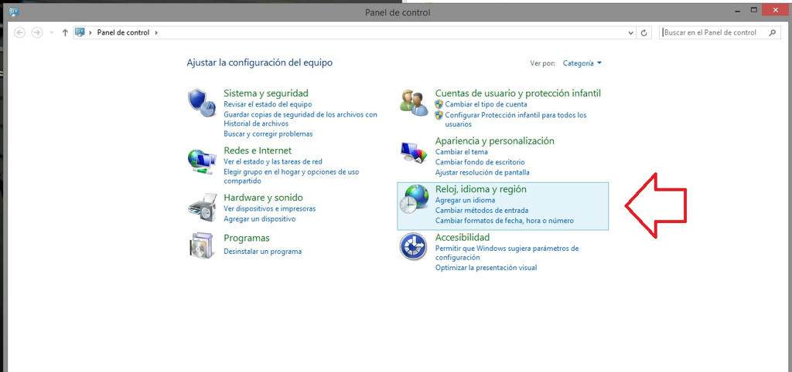Click Permitir que Windows sugiera parámetros
Screen dimensions: 792x372
click(507, 253)
